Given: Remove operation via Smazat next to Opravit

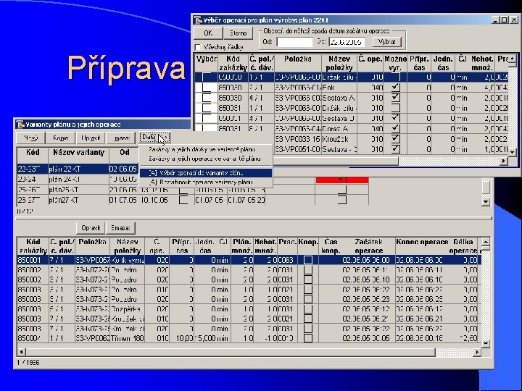Looking at the screenshot, I should pyautogui.click(x=121, y=228).
